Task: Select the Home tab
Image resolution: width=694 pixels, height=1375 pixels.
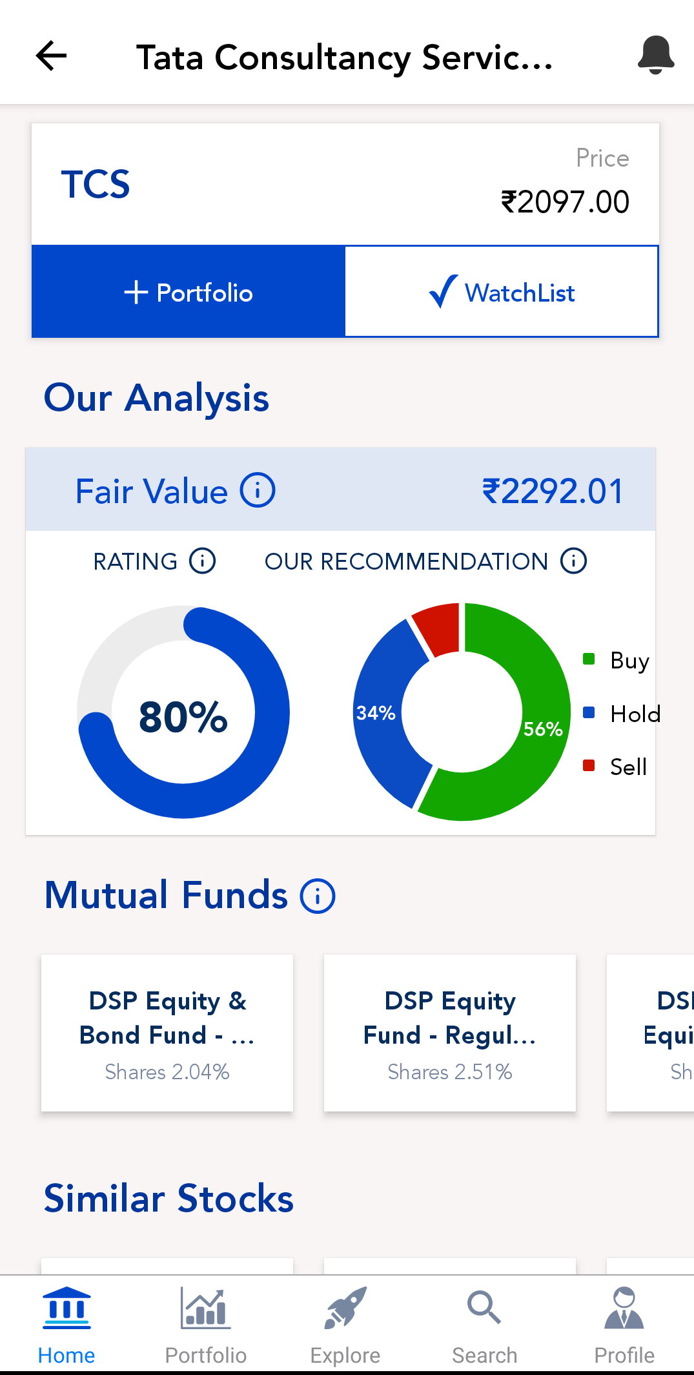Action: [x=66, y=1324]
